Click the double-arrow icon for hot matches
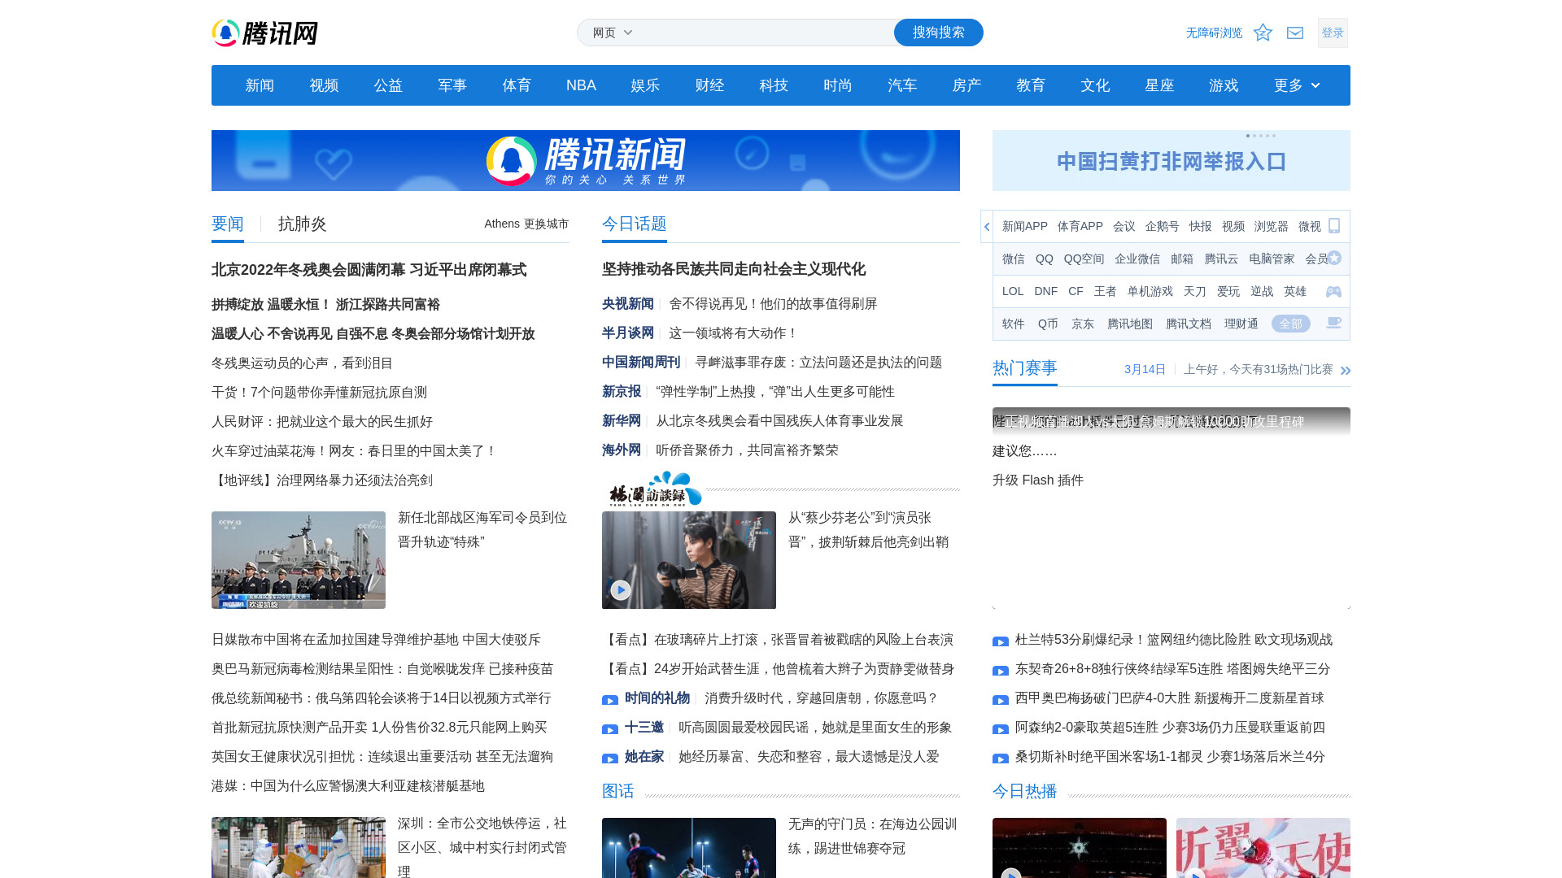 1345,370
